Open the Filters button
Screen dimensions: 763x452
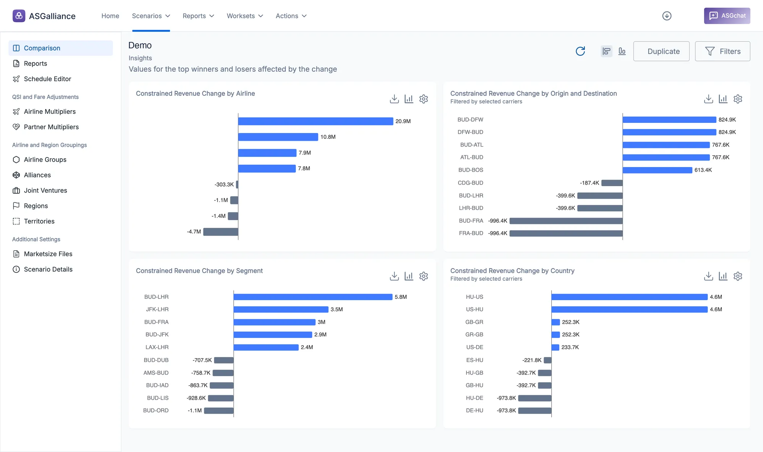point(722,51)
